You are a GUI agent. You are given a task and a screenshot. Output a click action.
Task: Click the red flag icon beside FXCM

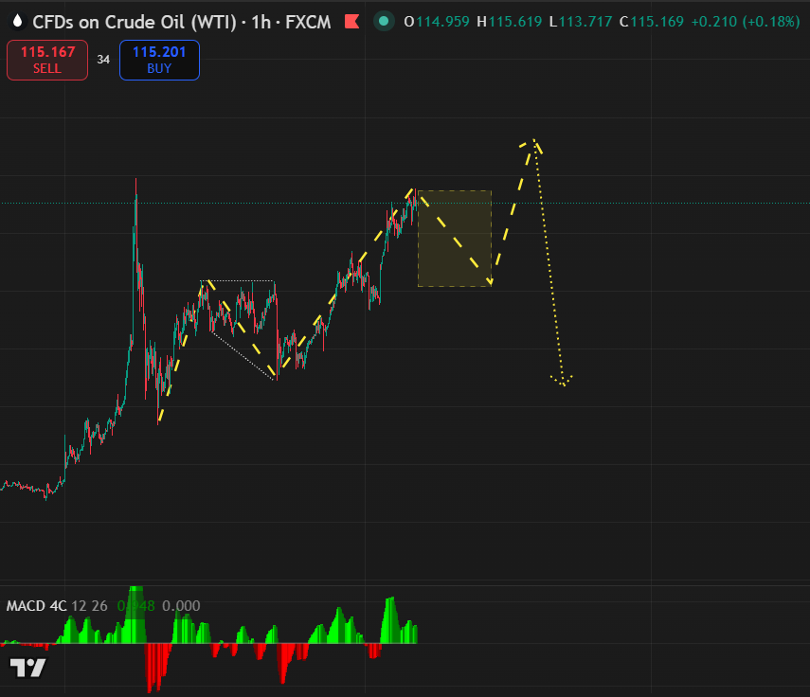click(352, 22)
